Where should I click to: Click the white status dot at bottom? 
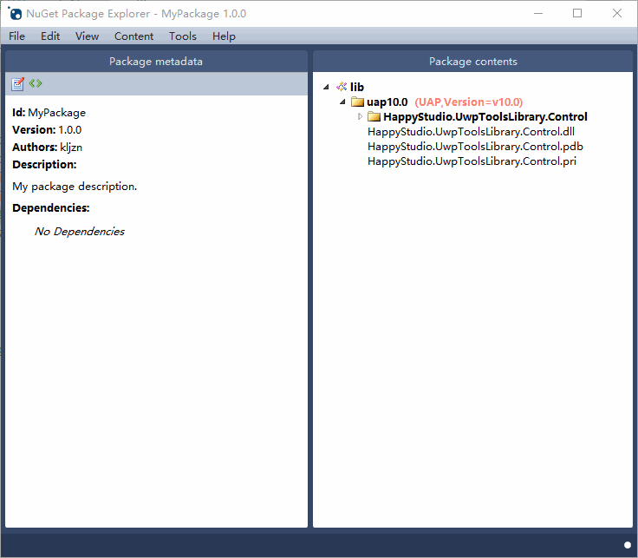628,545
